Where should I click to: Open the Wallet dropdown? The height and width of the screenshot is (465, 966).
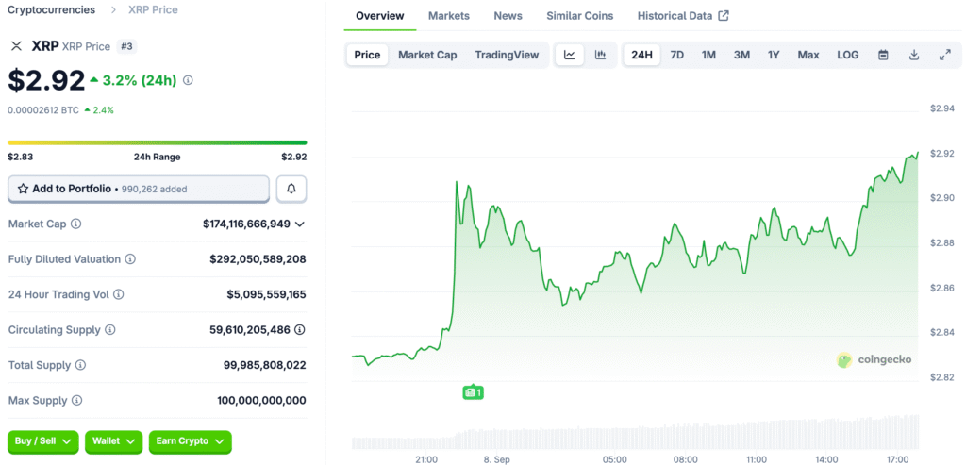point(114,441)
